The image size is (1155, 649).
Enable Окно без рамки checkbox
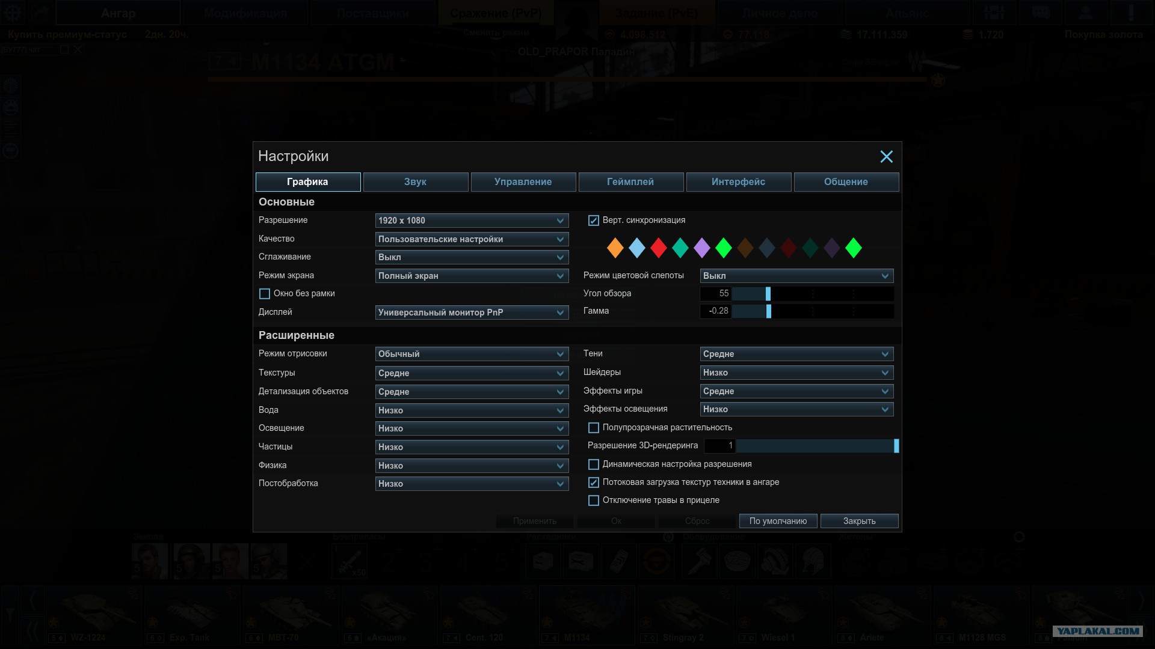[265, 294]
